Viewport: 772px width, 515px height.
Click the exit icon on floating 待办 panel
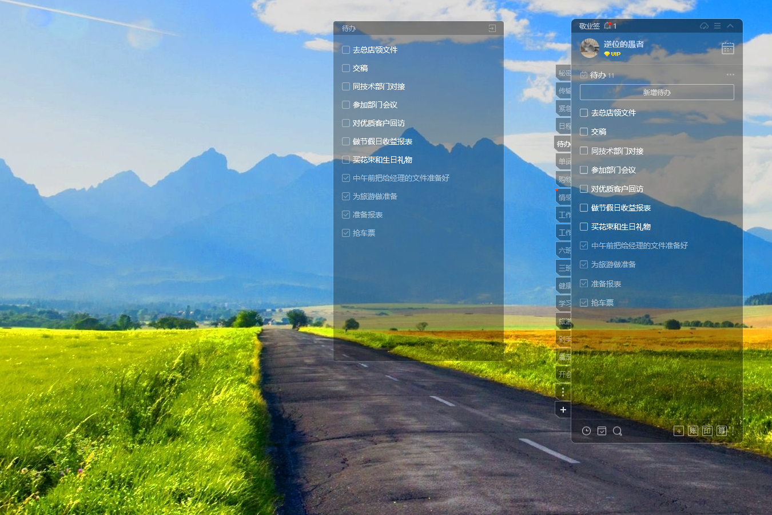click(492, 28)
